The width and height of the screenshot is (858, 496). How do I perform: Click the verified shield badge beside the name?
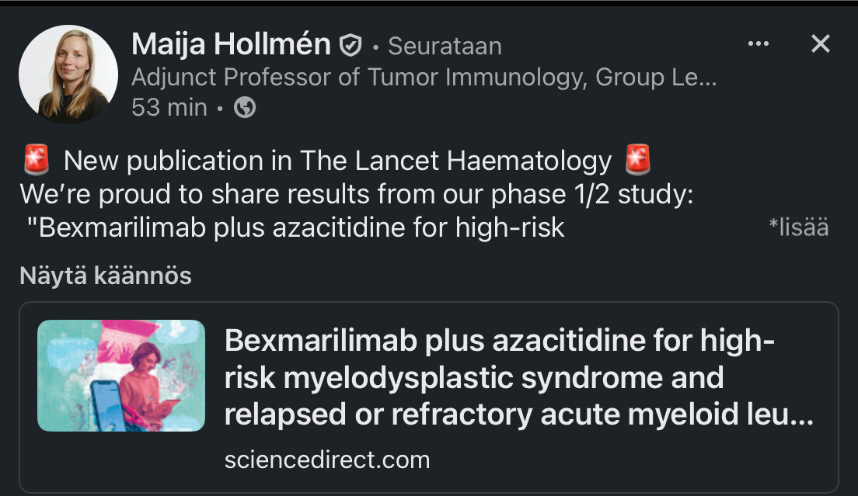(x=351, y=45)
